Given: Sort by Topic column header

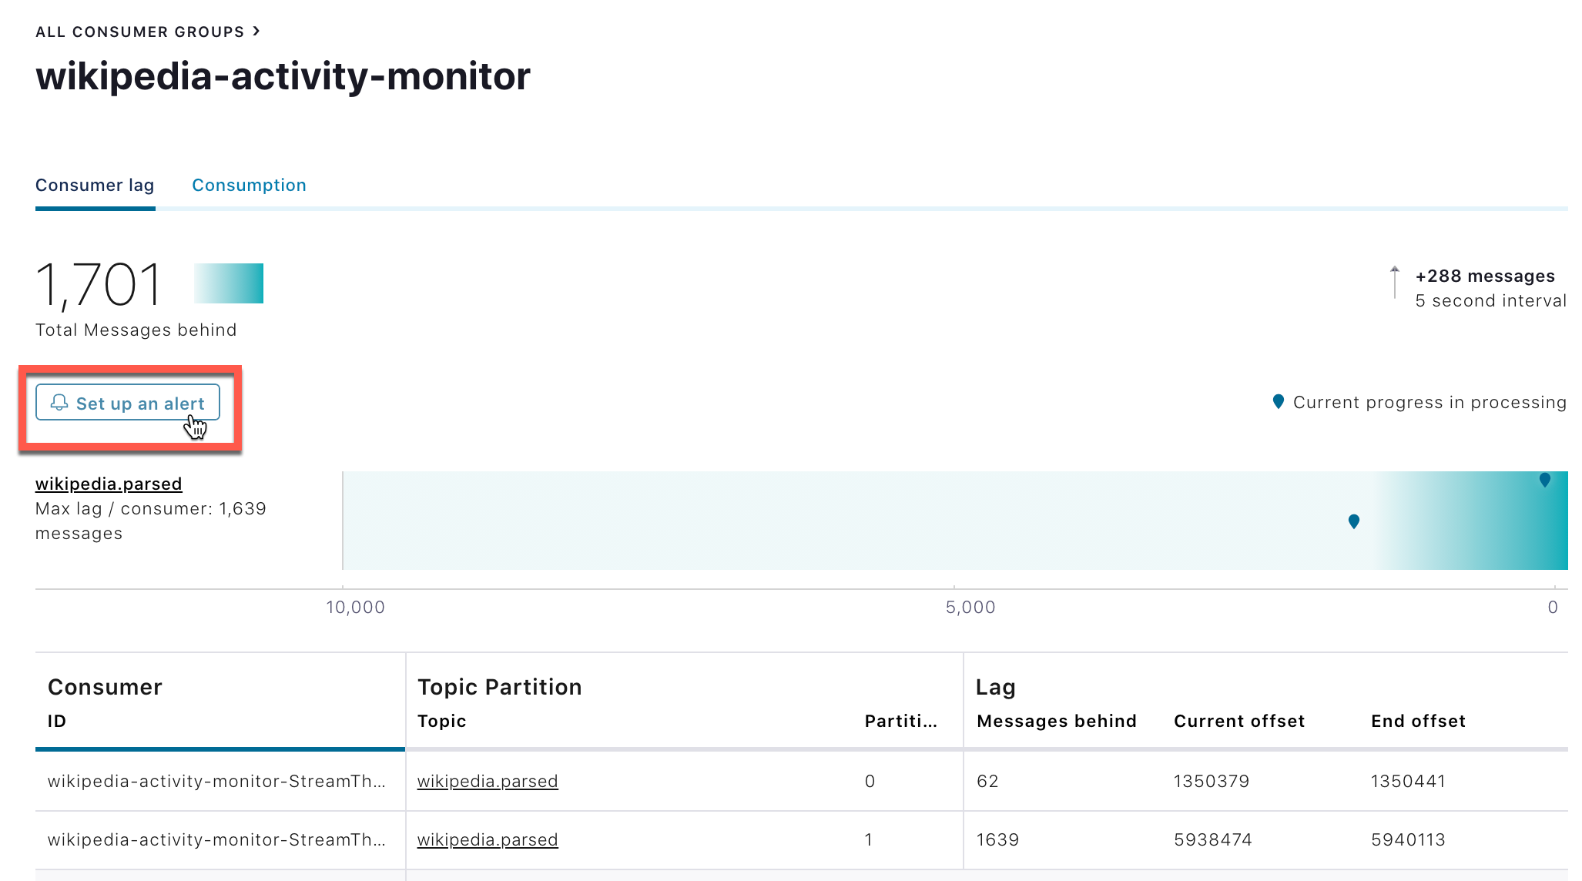Looking at the screenshot, I should pyautogui.click(x=442, y=721).
